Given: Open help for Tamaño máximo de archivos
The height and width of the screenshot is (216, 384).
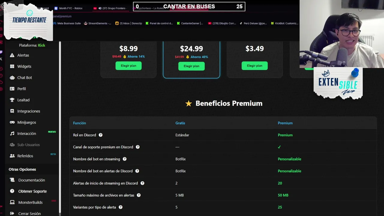Looking at the screenshot, I should coord(139,195).
